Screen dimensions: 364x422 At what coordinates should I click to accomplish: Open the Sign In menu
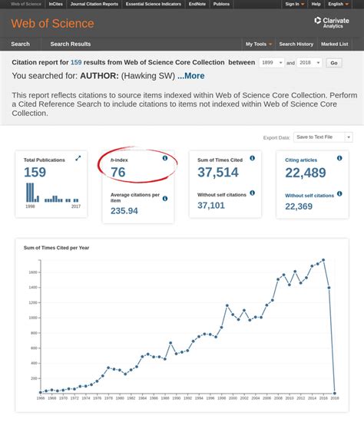pyautogui.click(x=294, y=4)
